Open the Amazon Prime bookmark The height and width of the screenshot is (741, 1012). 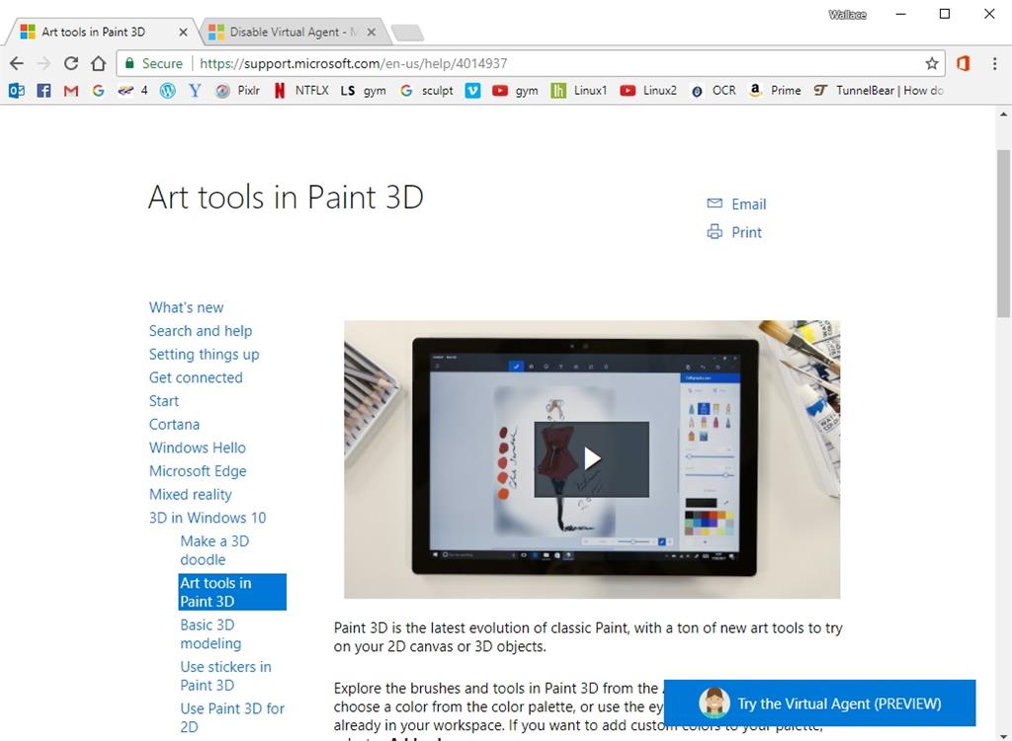click(x=775, y=90)
